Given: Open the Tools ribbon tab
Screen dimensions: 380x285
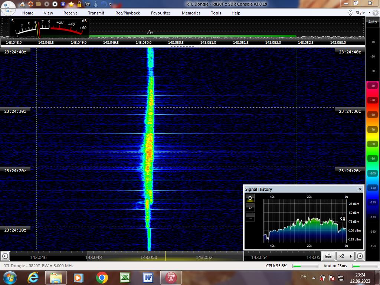Looking at the screenshot, I should click(x=216, y=13).
